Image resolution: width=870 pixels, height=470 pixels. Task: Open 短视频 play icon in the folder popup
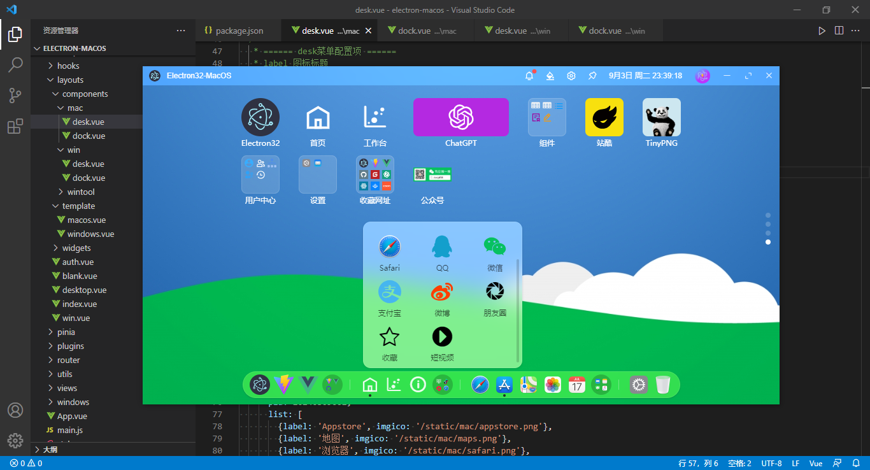click(x=442, y=337)
